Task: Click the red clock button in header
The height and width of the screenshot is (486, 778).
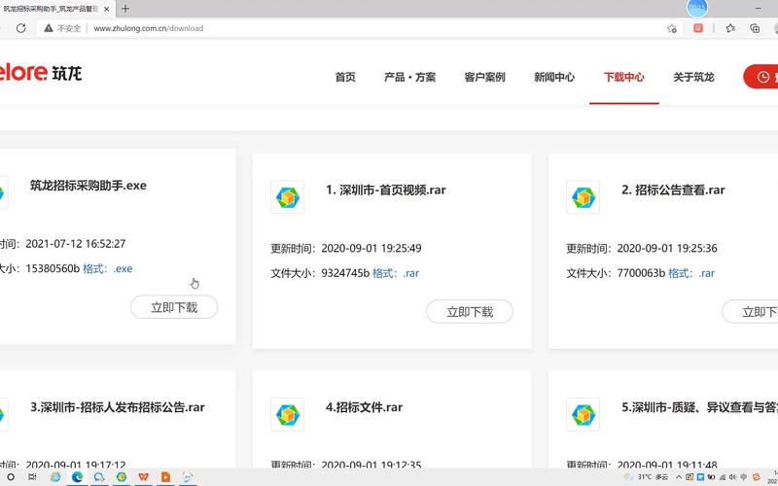Action: point(760,77)
